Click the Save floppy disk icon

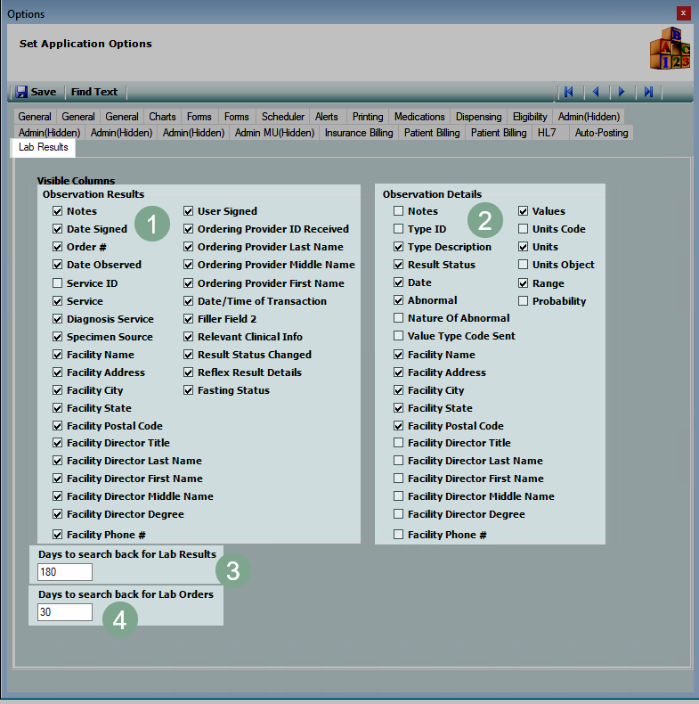[x=21, y=92]
